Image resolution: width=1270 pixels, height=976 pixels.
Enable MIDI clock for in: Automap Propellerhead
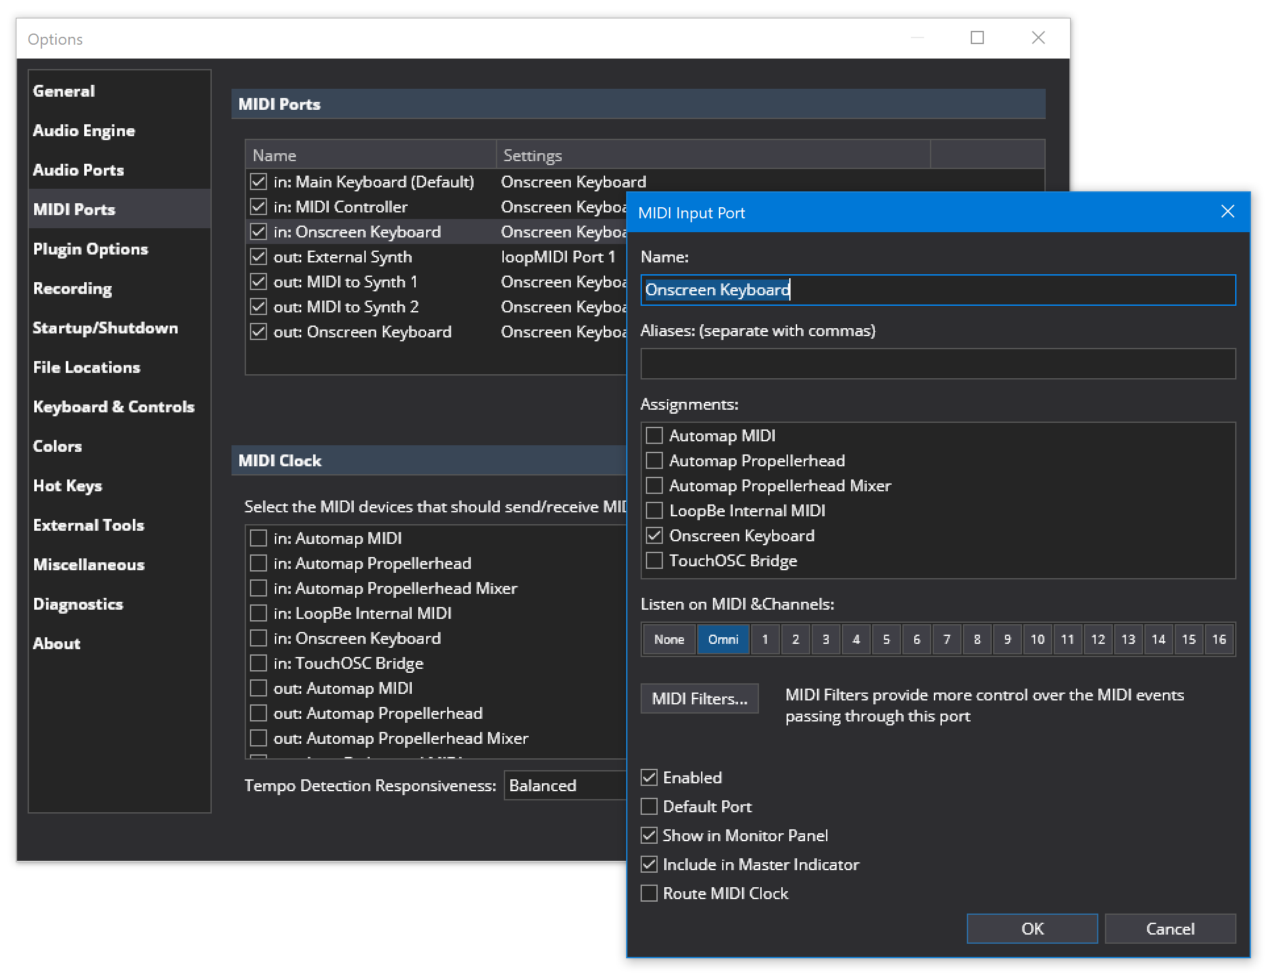point(258,563)
